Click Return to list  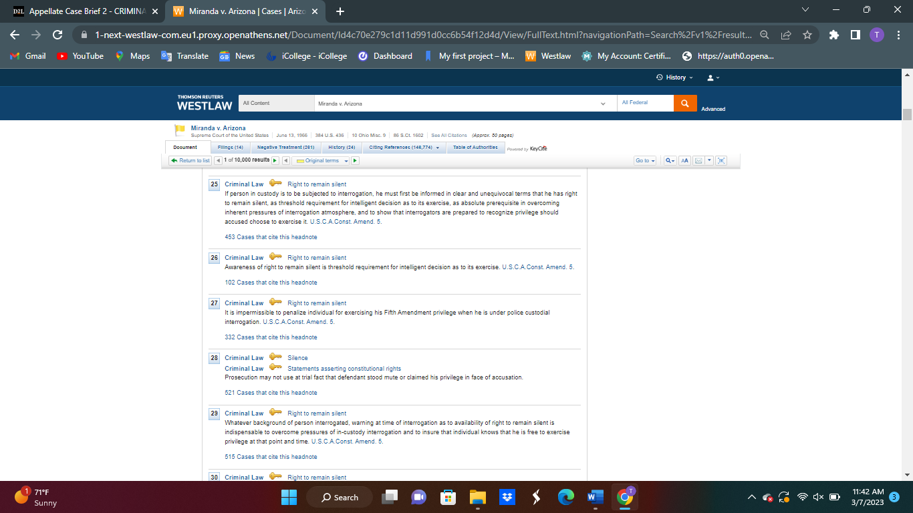click(190, 160)
